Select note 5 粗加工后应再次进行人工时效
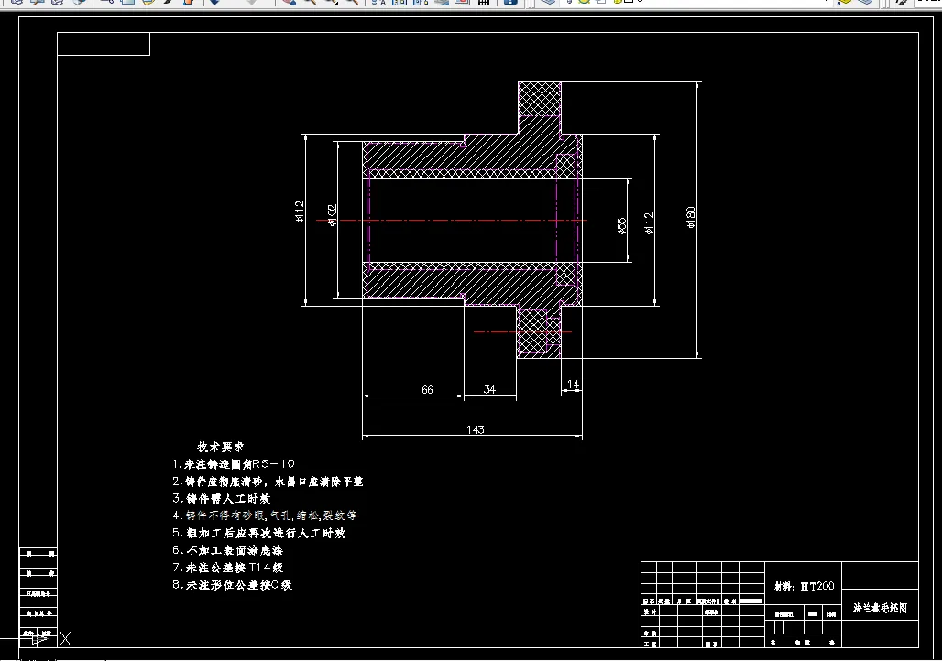Screen dimensions: 942x661 [x=259, y=533]
